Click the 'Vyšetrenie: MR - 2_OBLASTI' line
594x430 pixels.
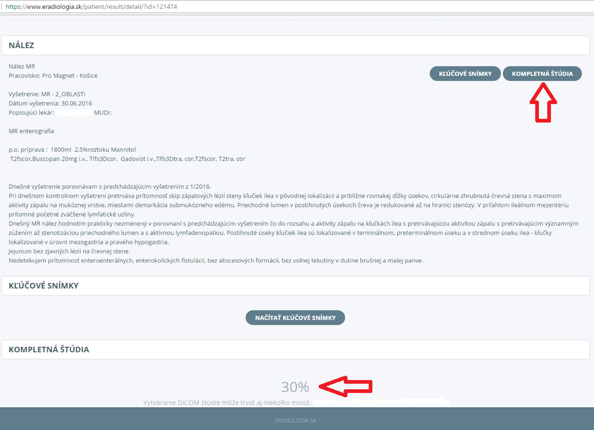tap(47, 94)
